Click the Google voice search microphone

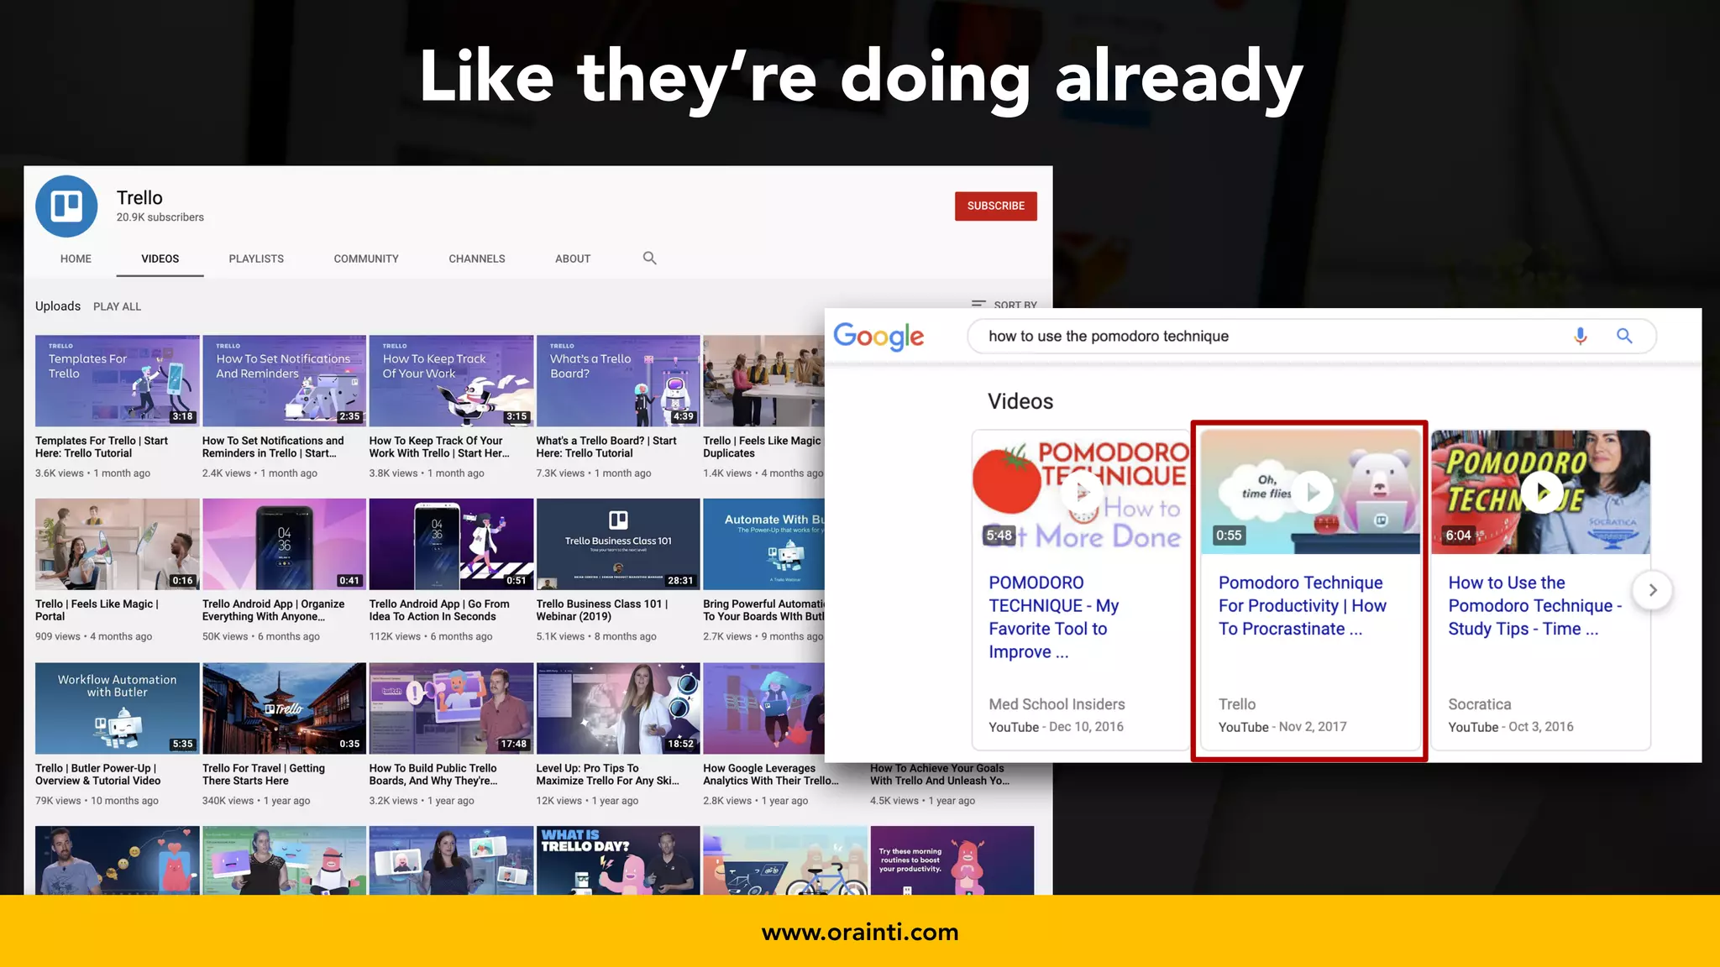coord(1580,336)
